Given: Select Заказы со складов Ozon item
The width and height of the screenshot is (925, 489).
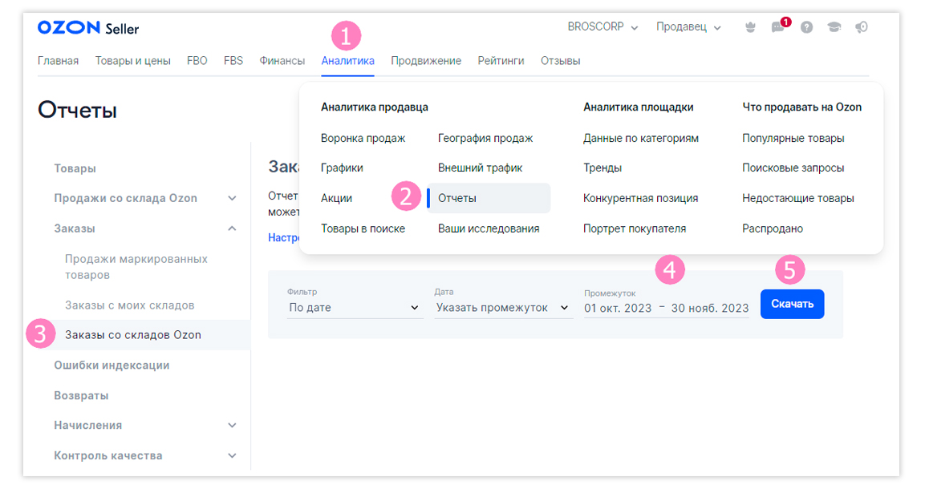Looking at the screenshot, I should (x=132, y=334).
